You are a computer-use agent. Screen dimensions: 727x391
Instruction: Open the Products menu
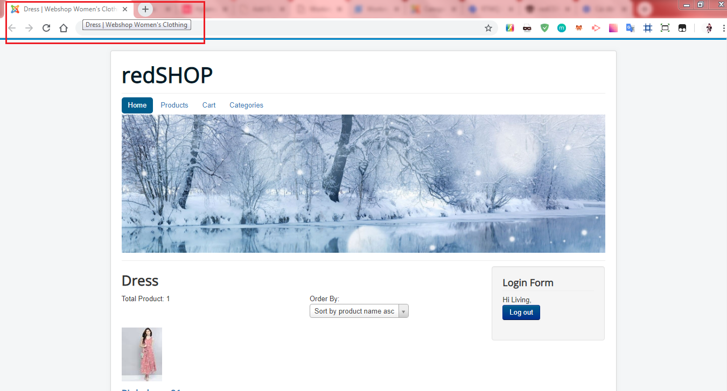[x=174, y=105]
